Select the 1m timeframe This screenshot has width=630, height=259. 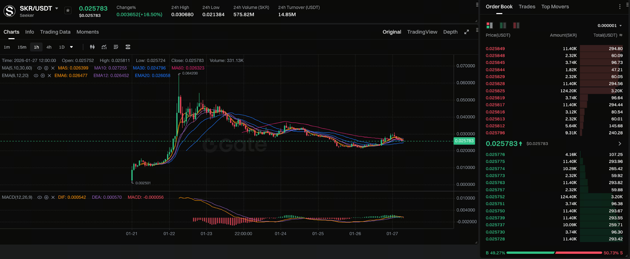pyautogui.click(x=7, y=47)
